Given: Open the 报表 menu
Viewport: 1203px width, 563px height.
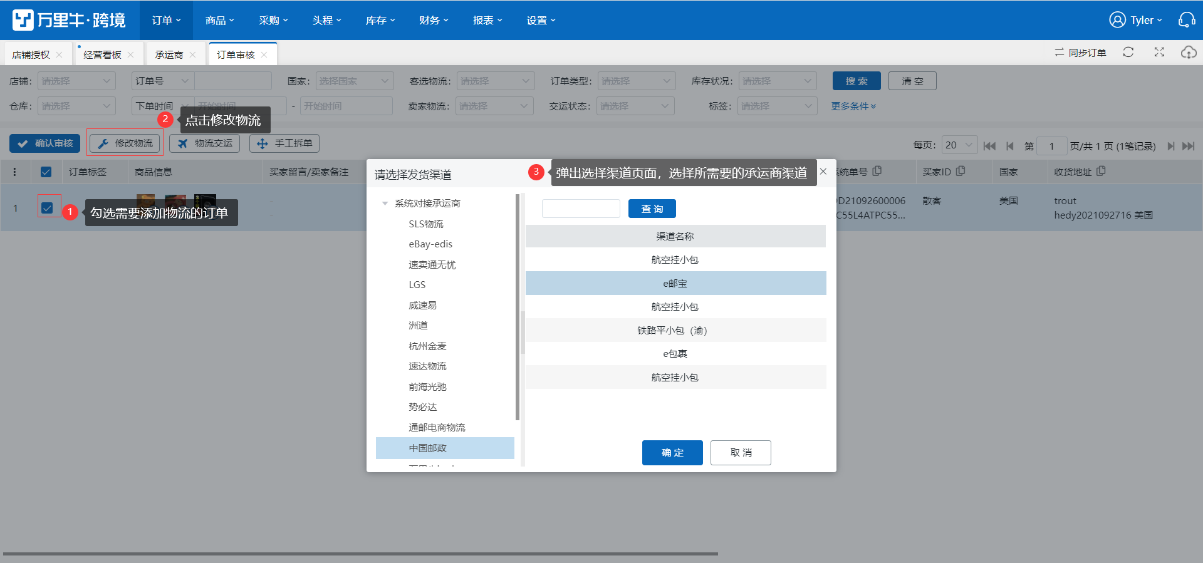Looking at the screenshot, I should pyautogui.click(x=487, y=20).
